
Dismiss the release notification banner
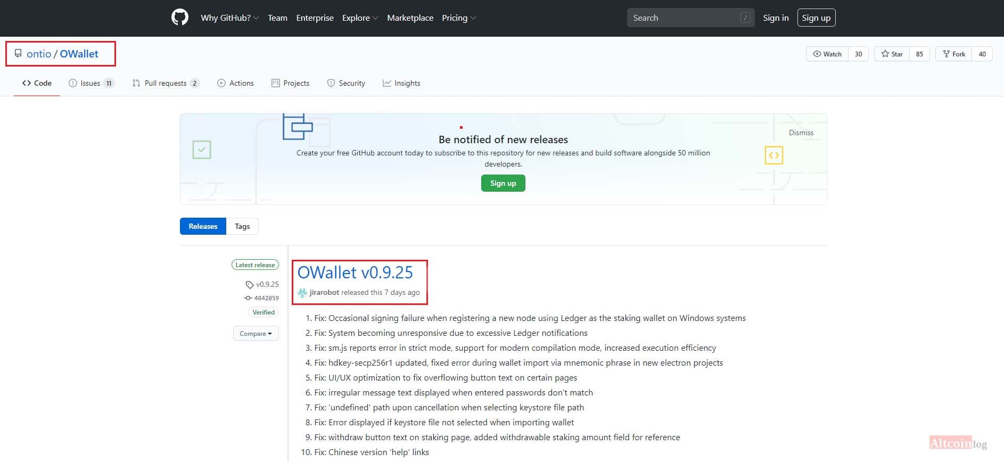pos(801,133)
